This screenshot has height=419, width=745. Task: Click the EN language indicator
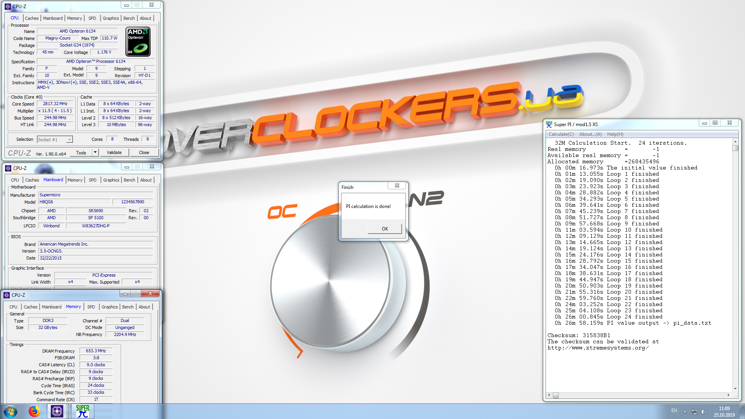674,410
